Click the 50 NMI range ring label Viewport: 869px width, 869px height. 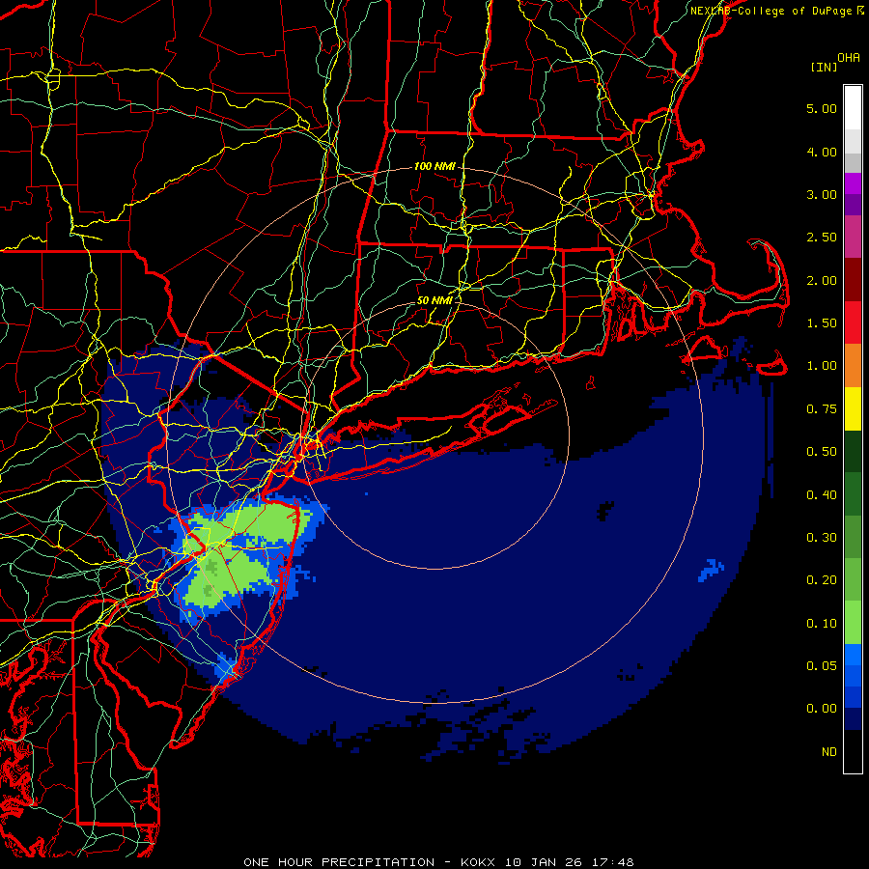click(434, 300)
